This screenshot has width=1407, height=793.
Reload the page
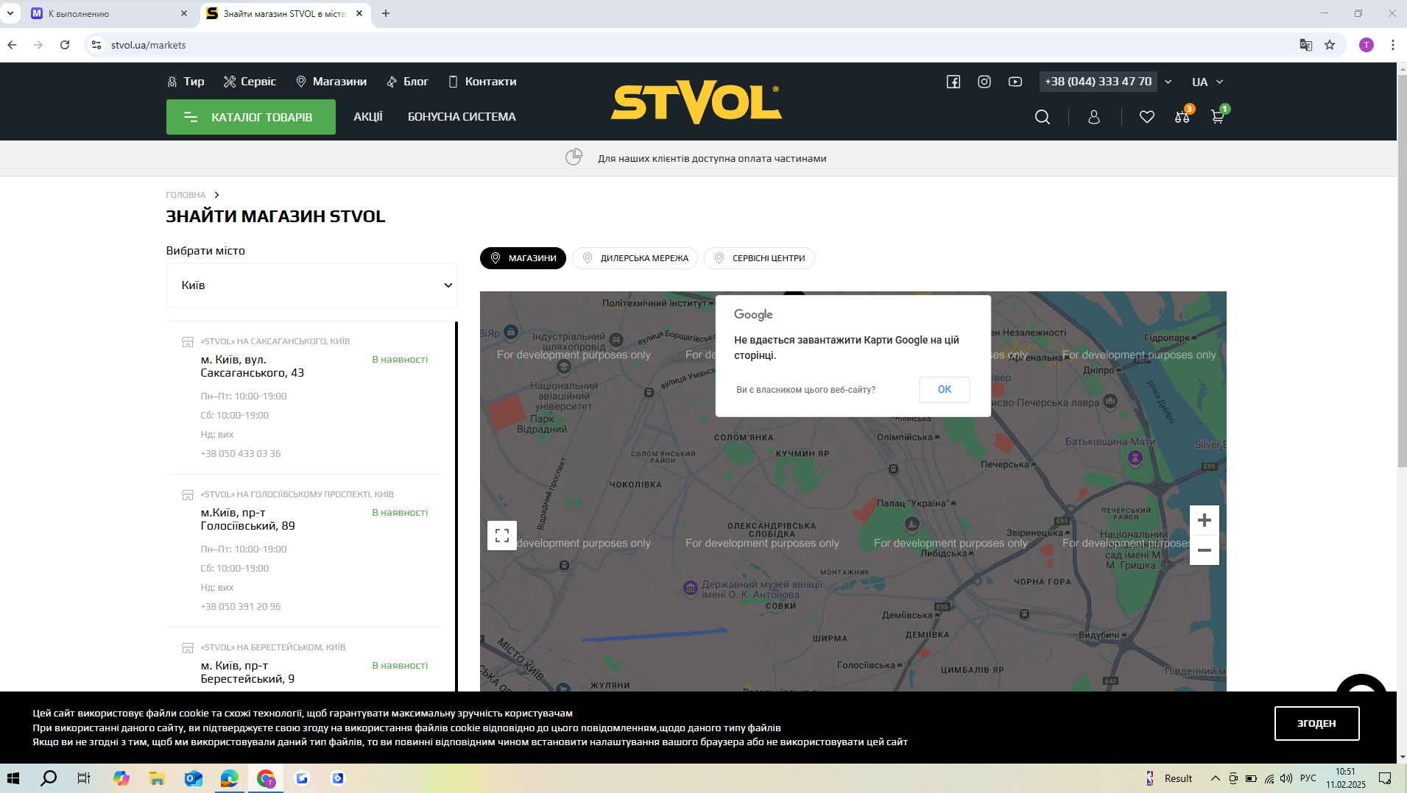click(65, 45)
